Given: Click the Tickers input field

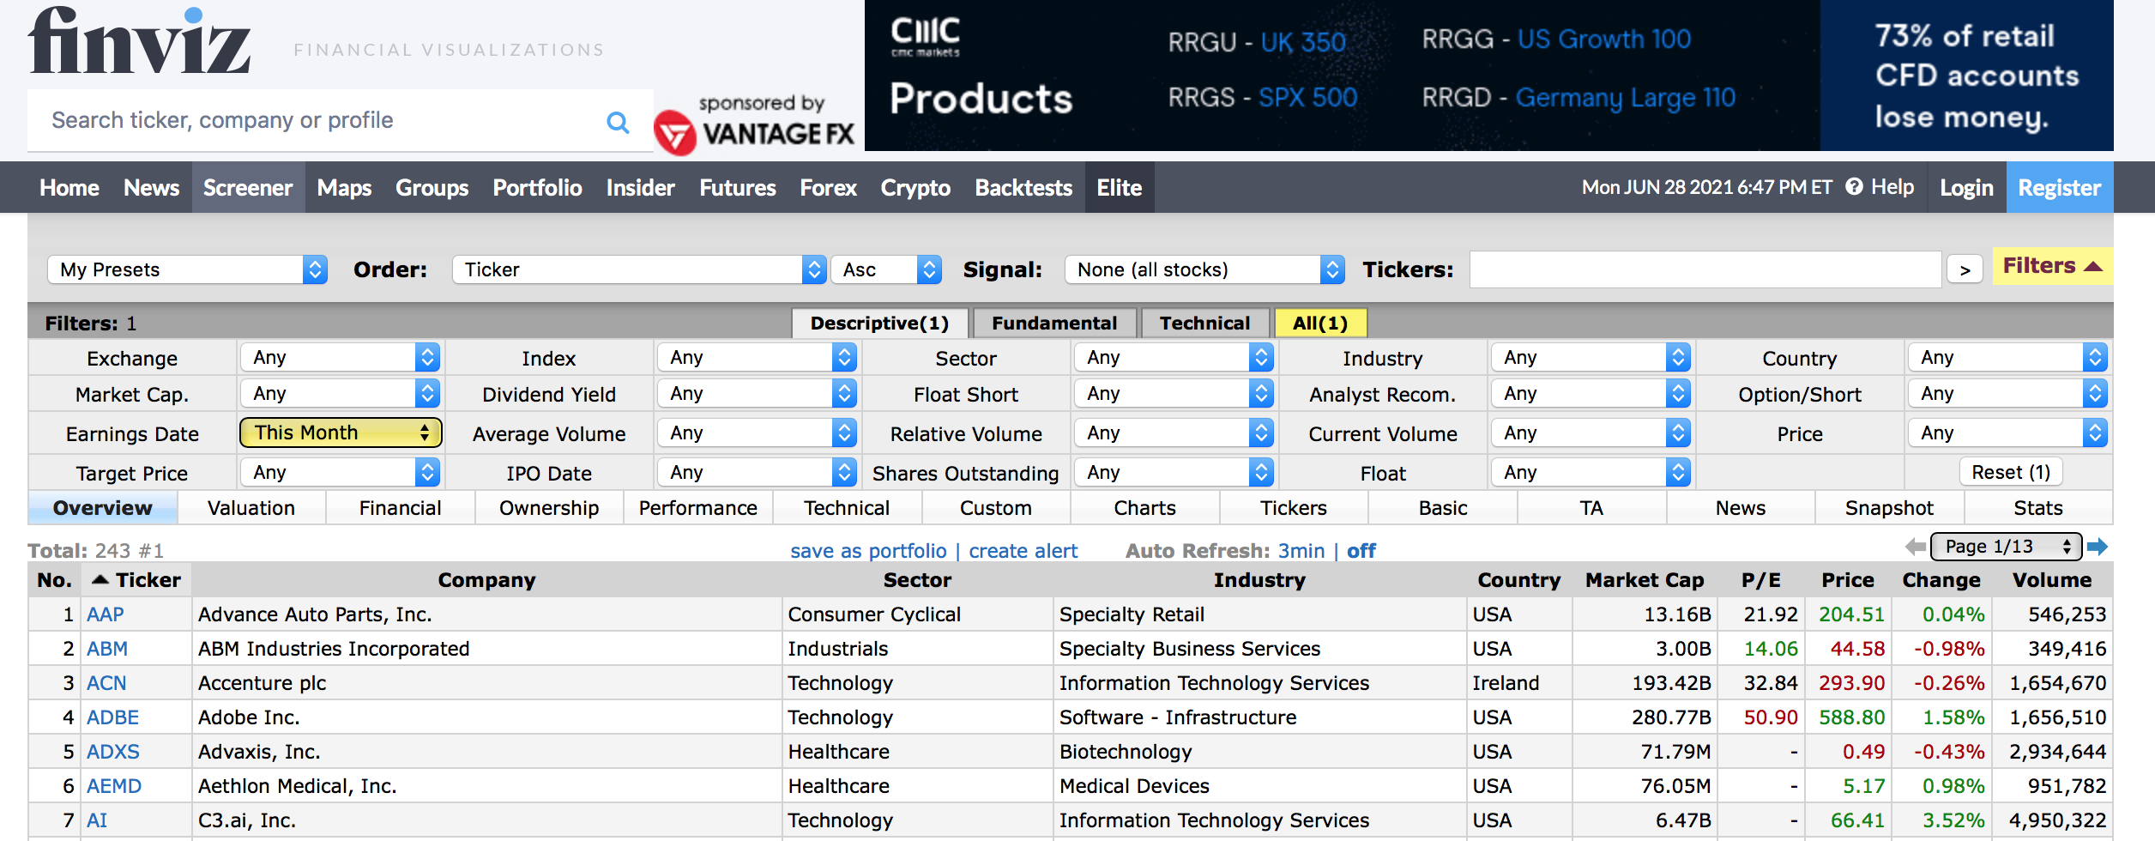Looking at the screenshot, I should click(1705, 269).
